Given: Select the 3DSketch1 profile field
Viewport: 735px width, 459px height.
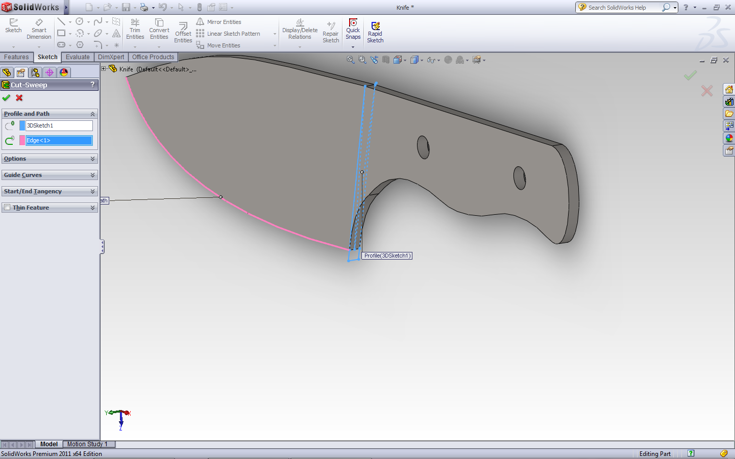Looking at the screenshot, I should (x=59, y=125).
